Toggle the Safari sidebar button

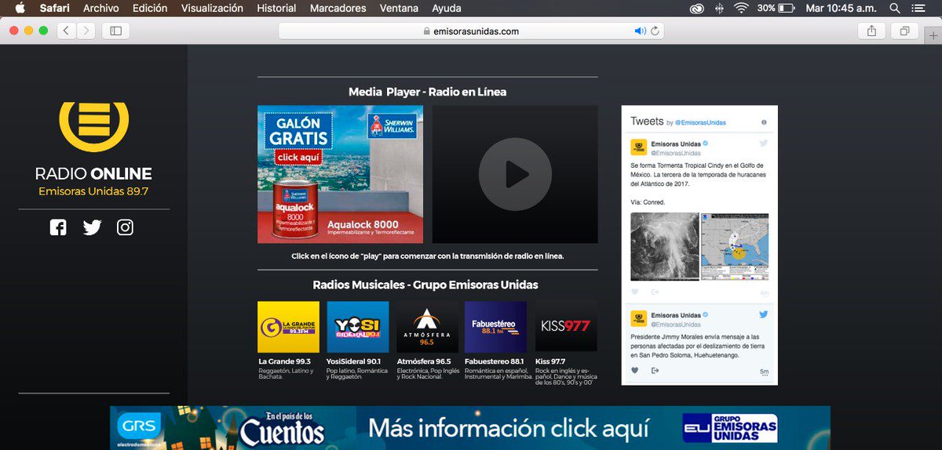(115, 31)
